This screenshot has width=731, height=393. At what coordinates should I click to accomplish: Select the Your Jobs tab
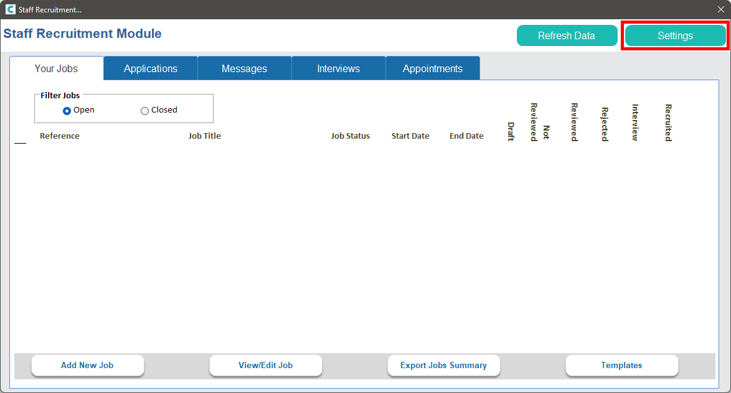click(x=57, y=68)
